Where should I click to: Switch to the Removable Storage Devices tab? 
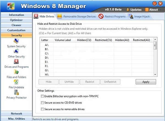click(x=76, y=16)
